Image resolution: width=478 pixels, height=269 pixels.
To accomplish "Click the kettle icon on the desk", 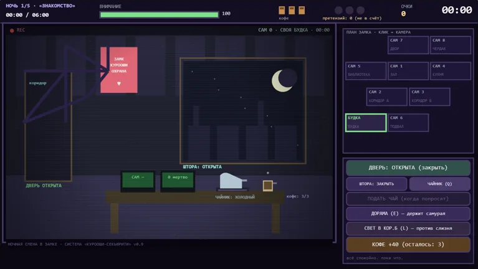I will point(233,181).
